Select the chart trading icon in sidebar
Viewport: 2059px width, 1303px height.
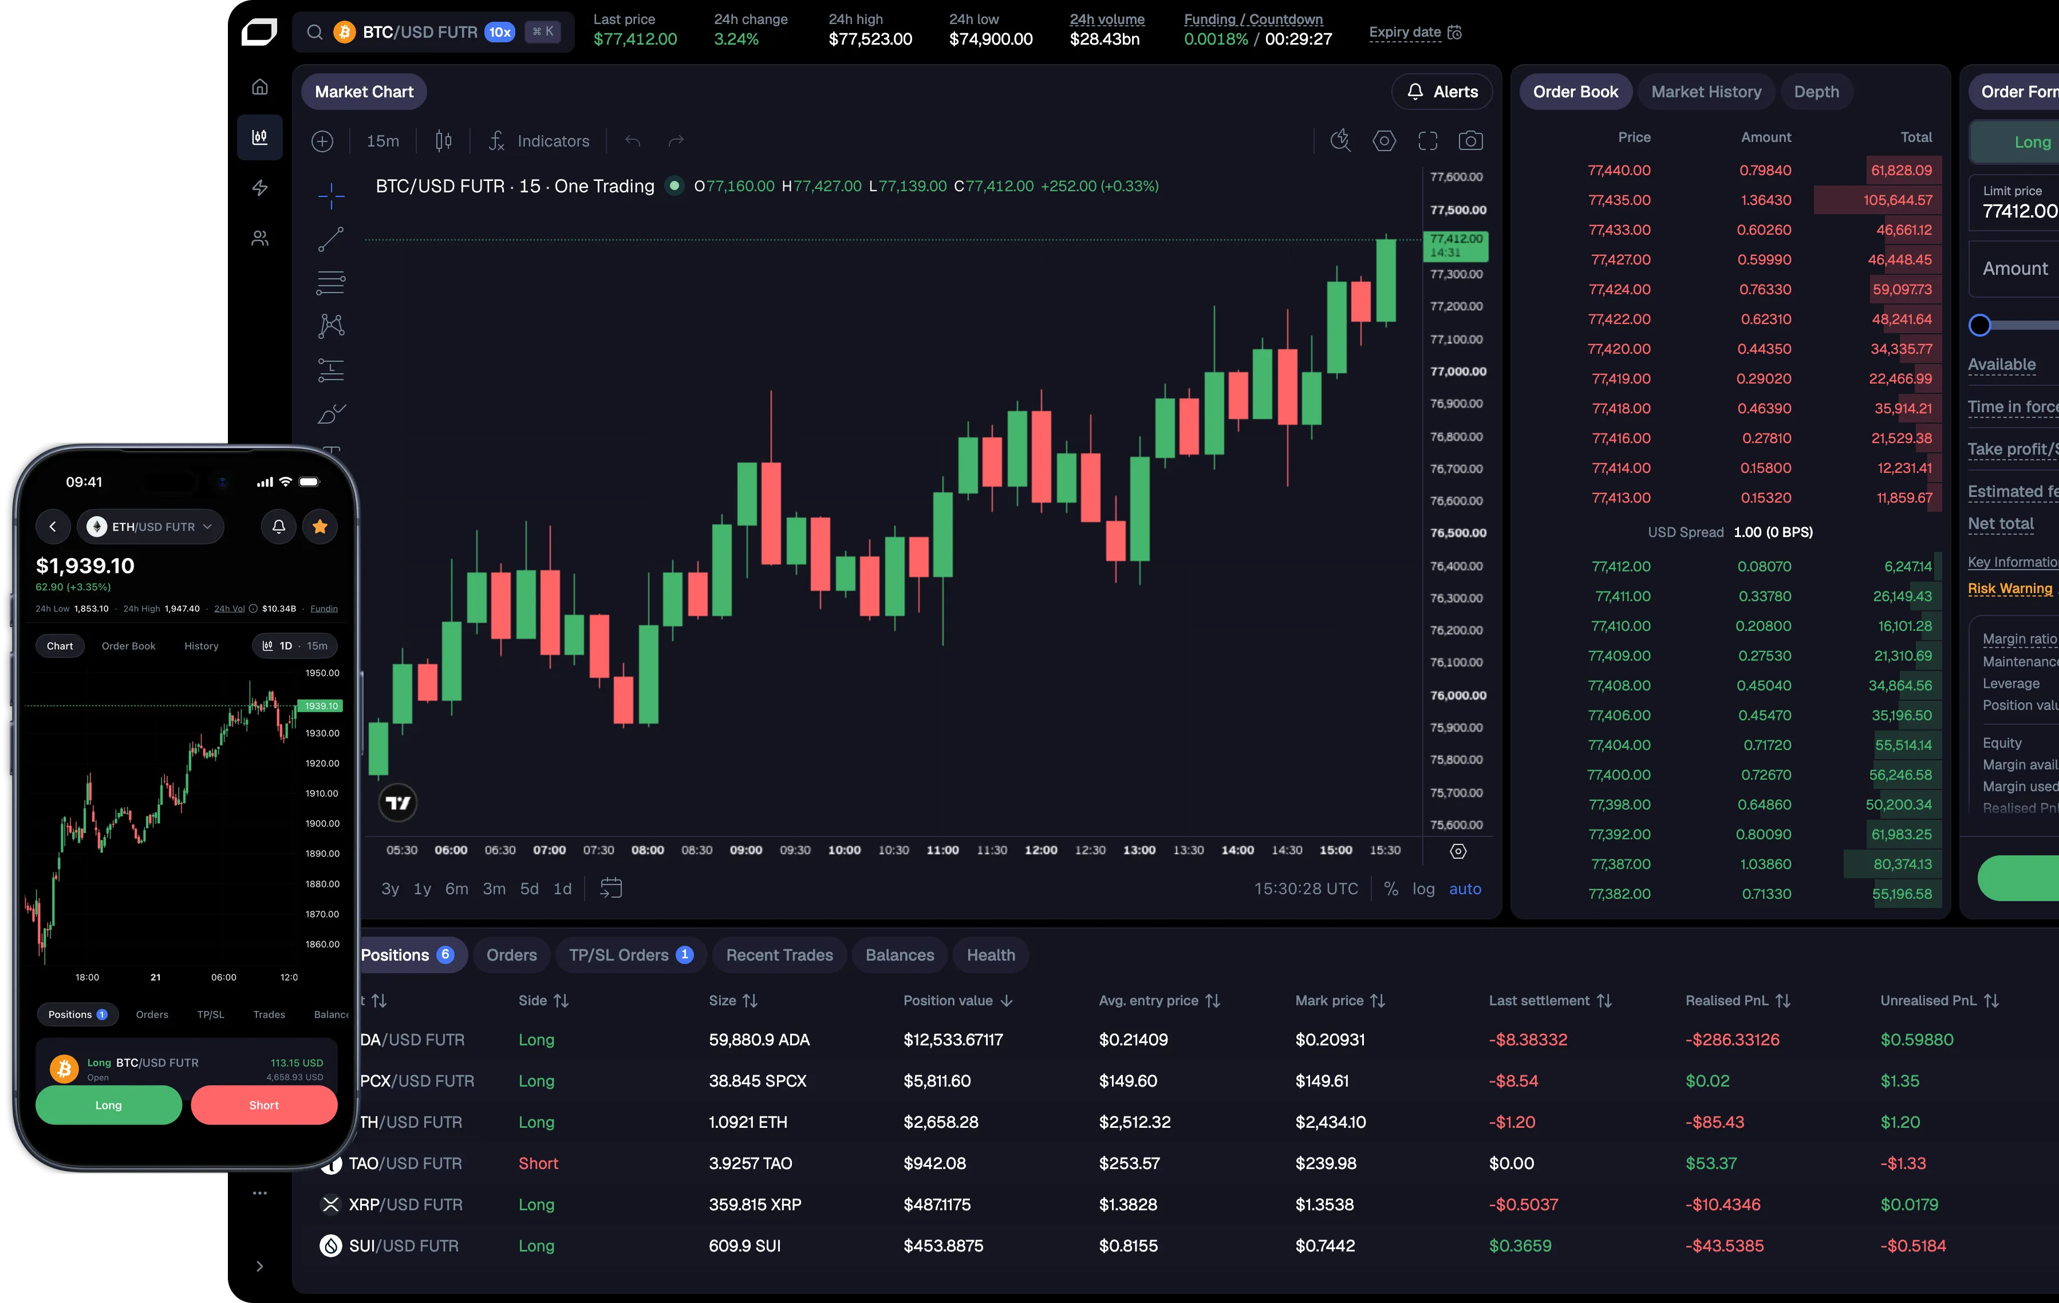coord(260,137)
